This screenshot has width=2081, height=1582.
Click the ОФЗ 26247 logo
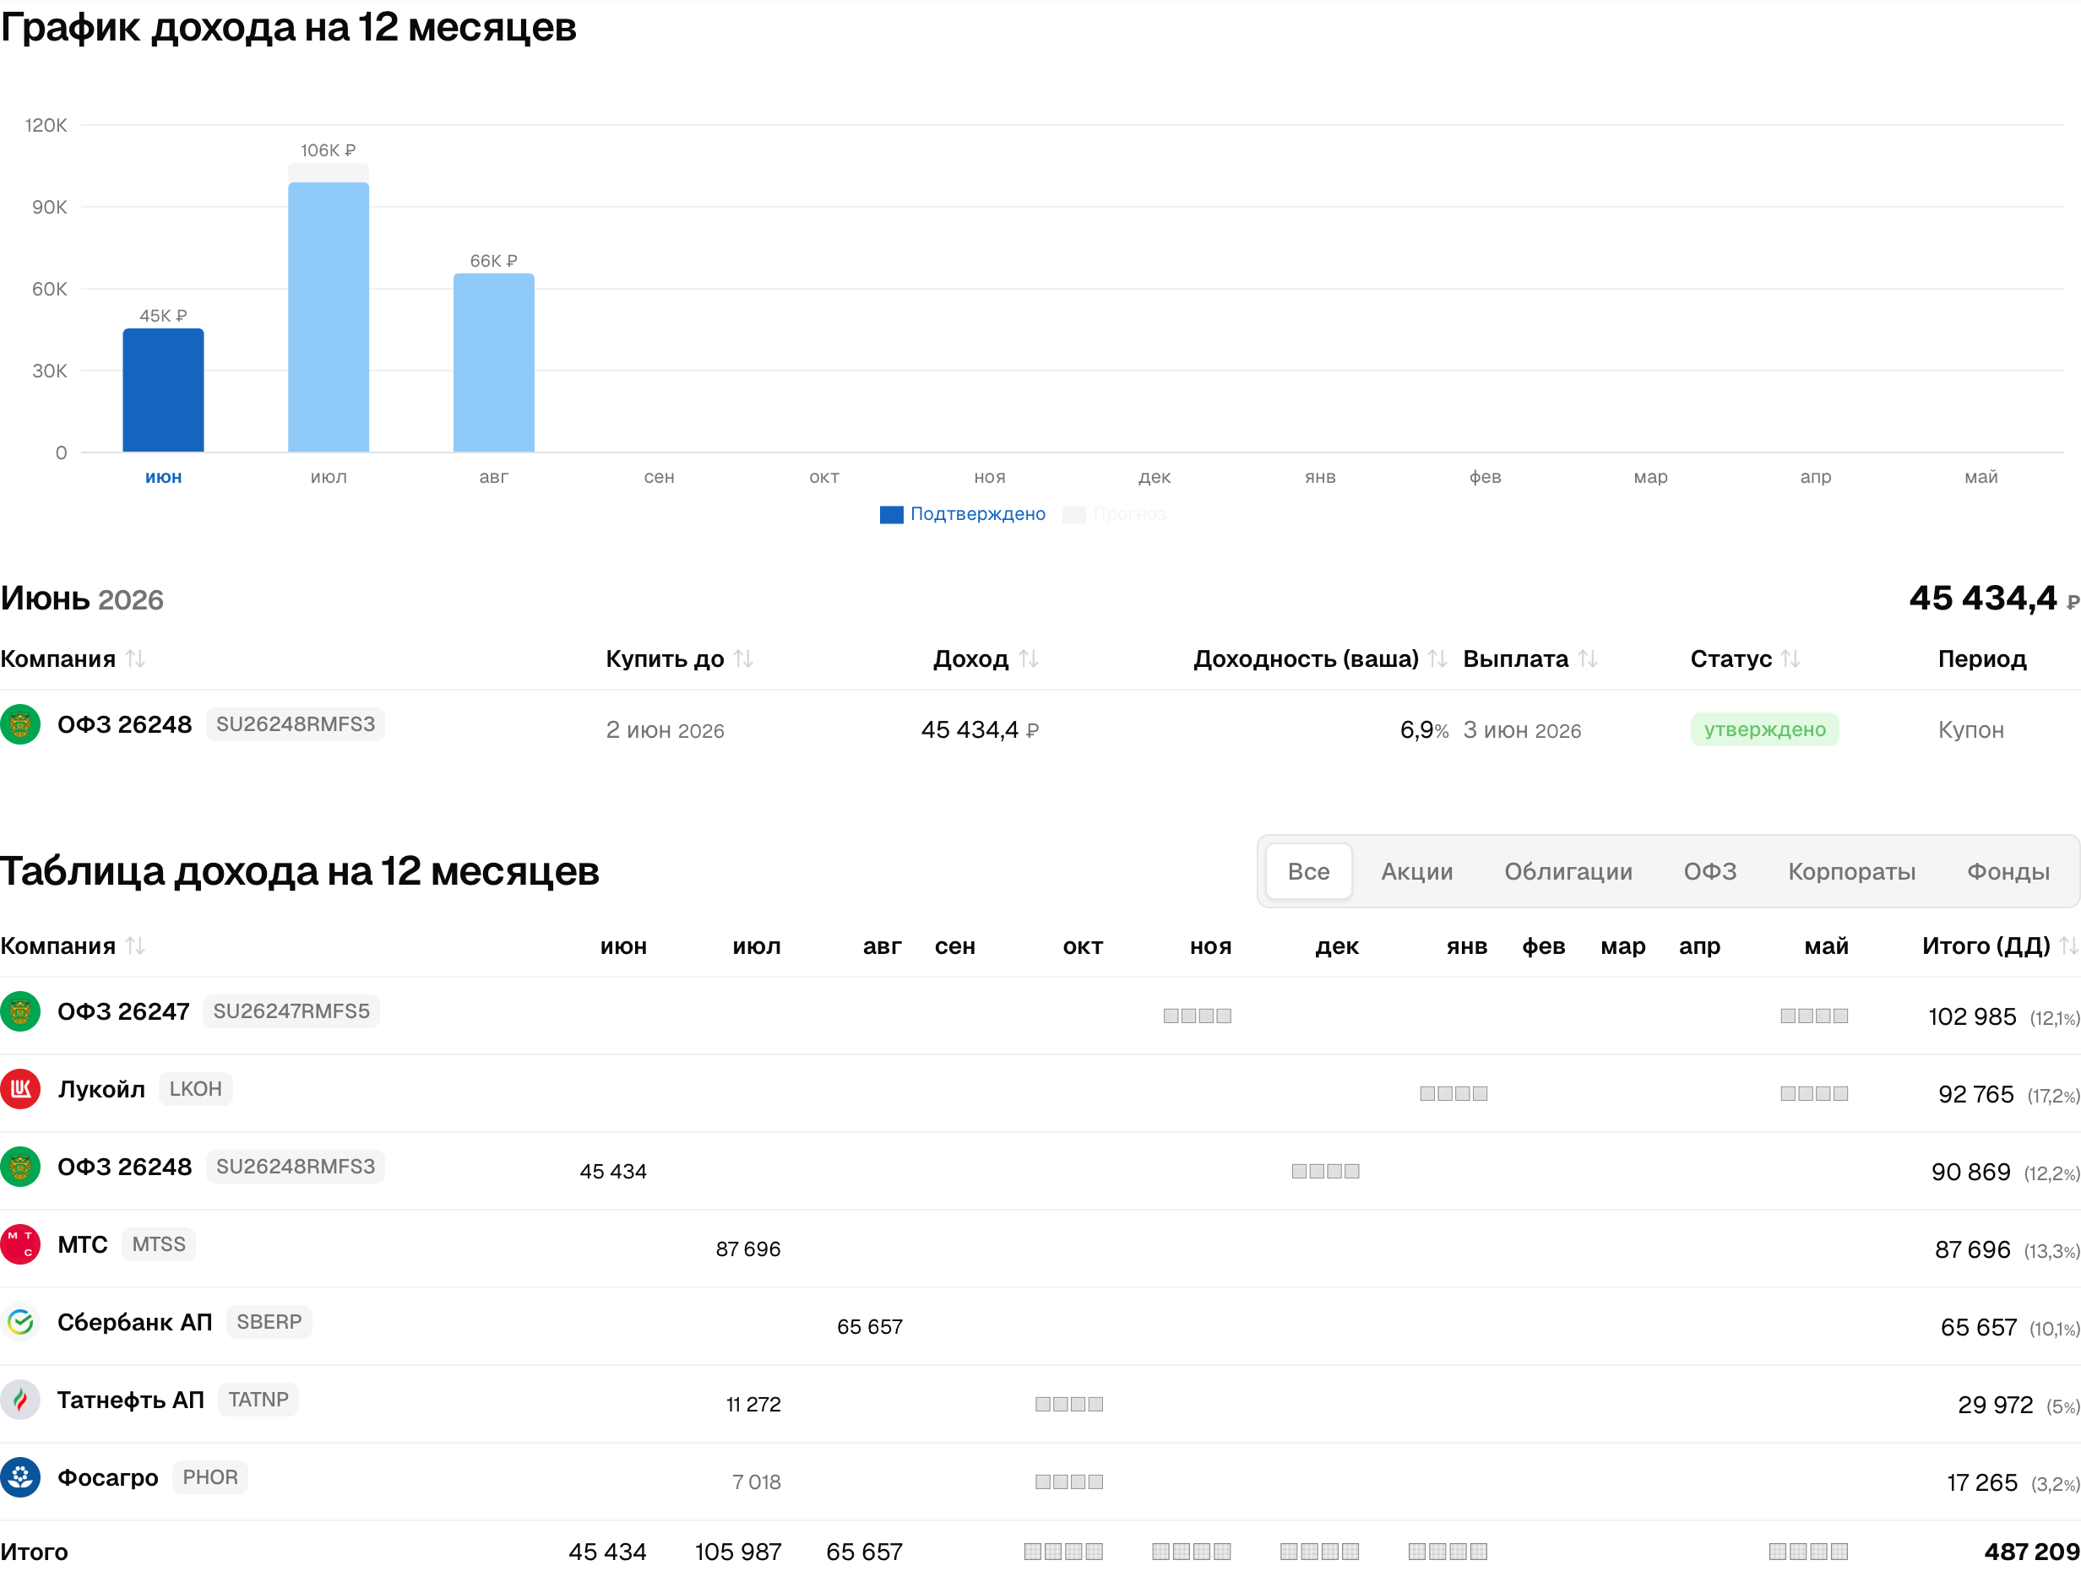(21, 1012)
